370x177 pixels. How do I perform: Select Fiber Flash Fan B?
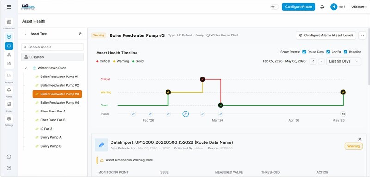pos(53,120)
